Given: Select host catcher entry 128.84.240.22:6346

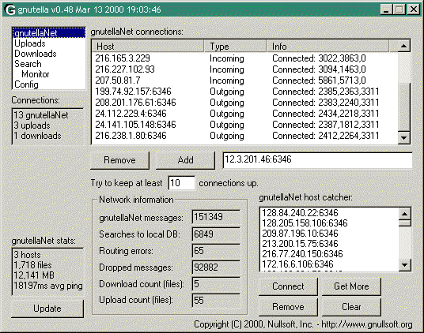Looking at the screenshot, I should point(329,213).
